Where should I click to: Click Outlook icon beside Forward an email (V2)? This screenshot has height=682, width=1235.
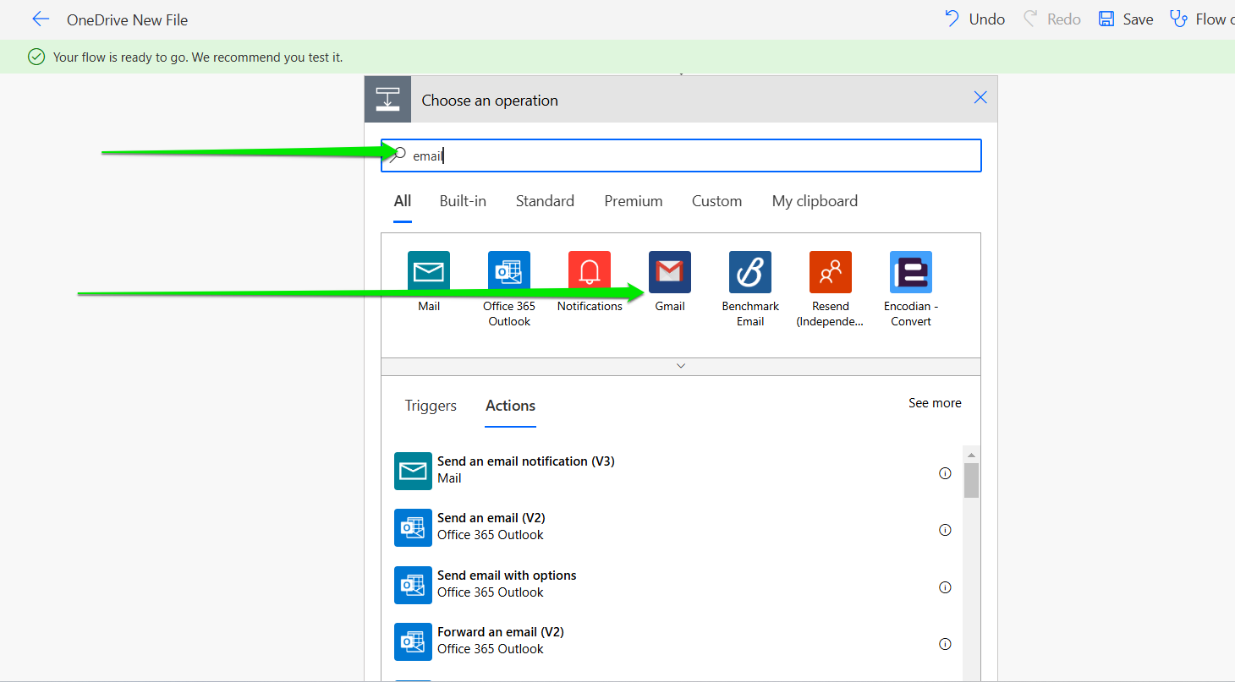[x=413, y=641]
